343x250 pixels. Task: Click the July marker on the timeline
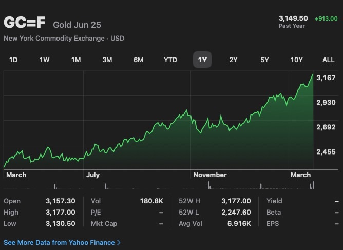coord(93,175)
